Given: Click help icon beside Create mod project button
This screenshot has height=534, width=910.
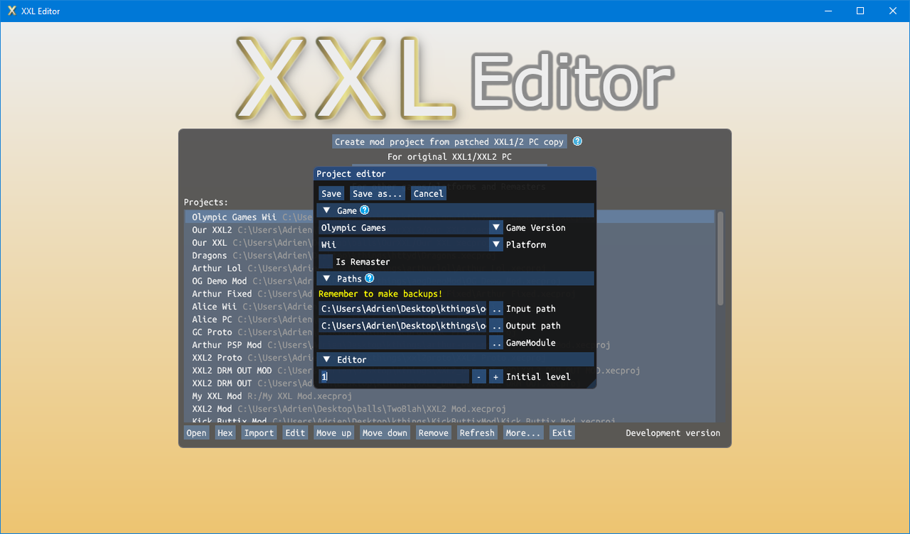Looking at the screenshot, I should click(x=577, y=141).
